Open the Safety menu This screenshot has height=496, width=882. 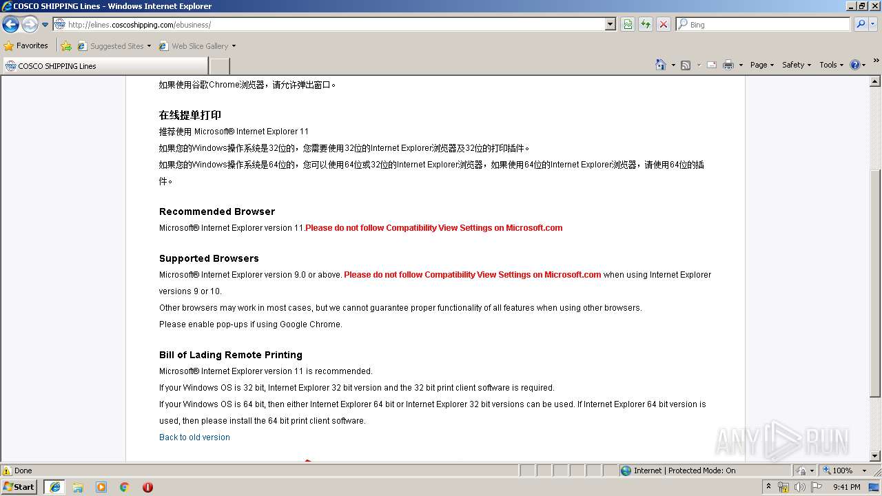[x=797, y=65]
